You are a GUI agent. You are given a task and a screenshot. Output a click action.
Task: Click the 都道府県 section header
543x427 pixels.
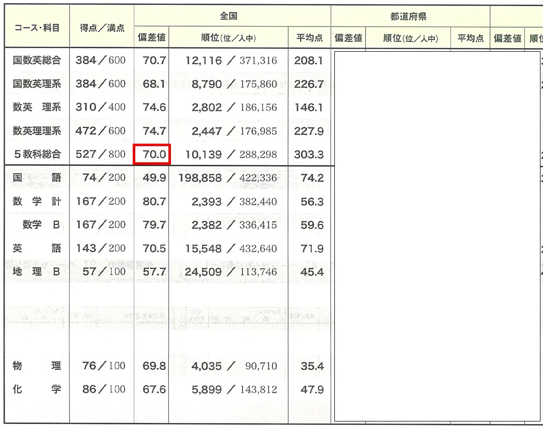point(408,16)
